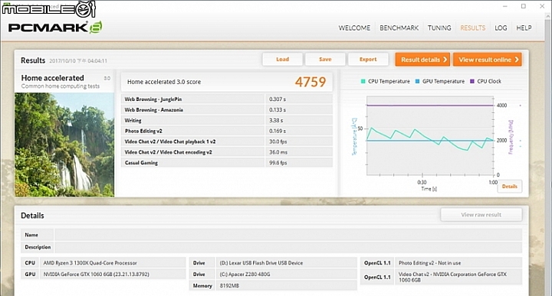The image size is (552, 296).
Task: Click the CPU clock line in chart
Action: coord(430,106)
